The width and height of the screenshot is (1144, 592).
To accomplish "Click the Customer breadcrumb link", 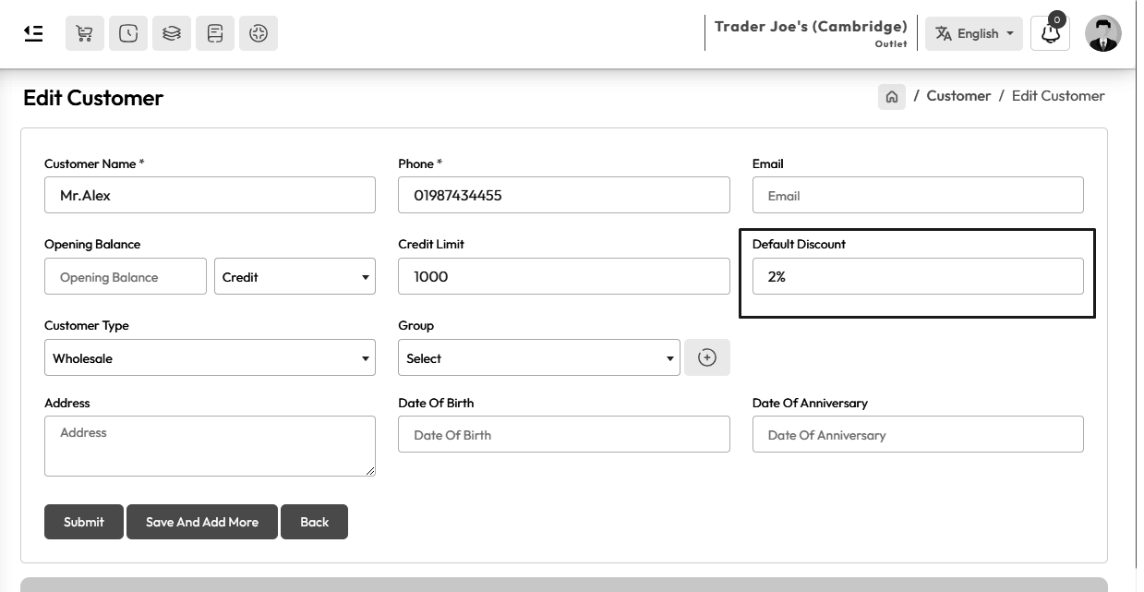I will click(958, 96).
